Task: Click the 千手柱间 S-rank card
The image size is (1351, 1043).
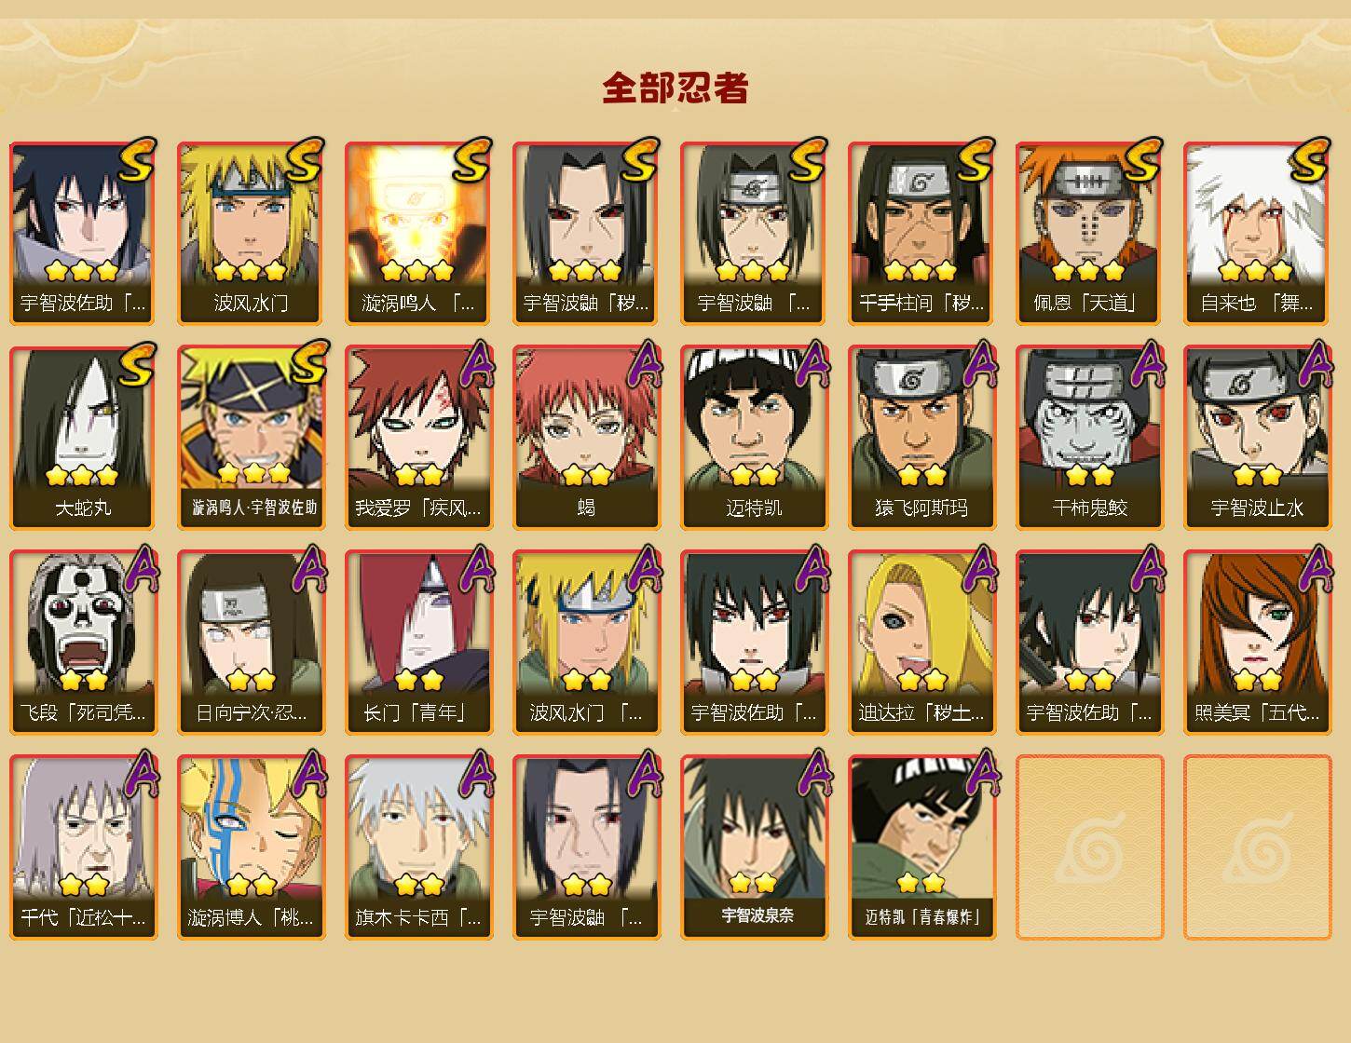Action: (921, 233)
